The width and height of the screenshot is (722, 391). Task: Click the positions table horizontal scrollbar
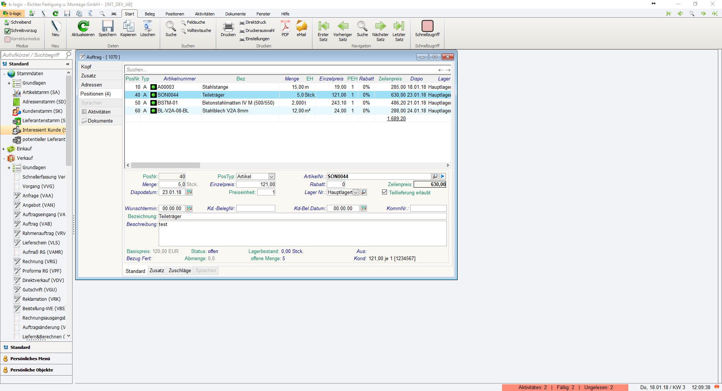tap(165, 165)
